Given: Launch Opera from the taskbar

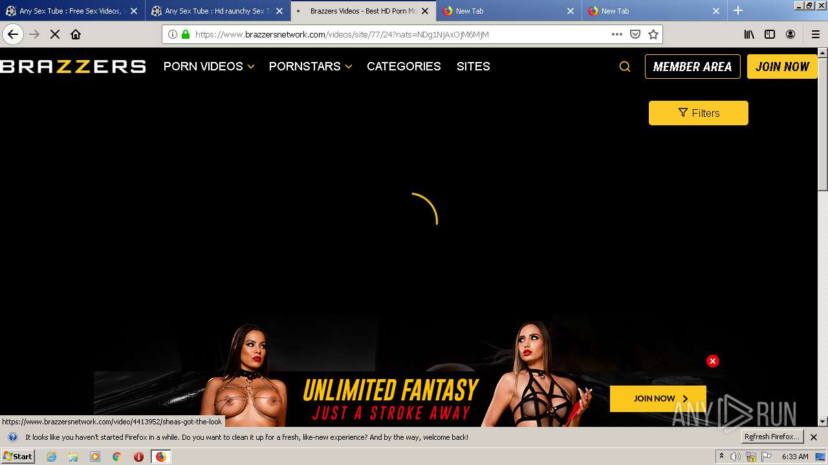Looking at the screenshot, I should pyautogui.click(x=138, y=457).
